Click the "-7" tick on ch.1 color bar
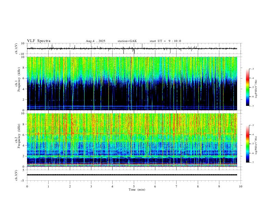The width and height of the screenshot is (271, 209). click(253, 106)
